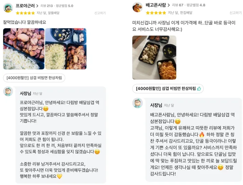Viewport: 243px width, 185px height.
Task: Report 프로야근러 review via 신고하기
Action: point(100,13)
